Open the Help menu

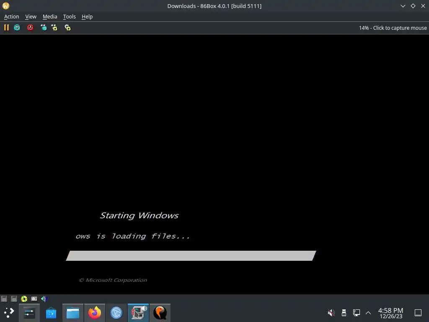(87, 17)
